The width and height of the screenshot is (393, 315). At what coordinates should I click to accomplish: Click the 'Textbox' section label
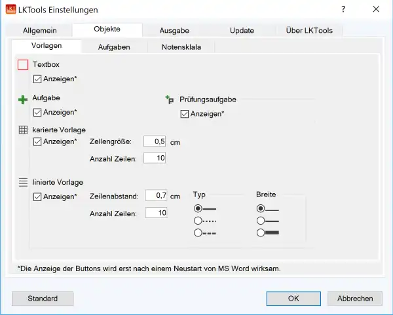pyautogui.click(x=46, y=65)
